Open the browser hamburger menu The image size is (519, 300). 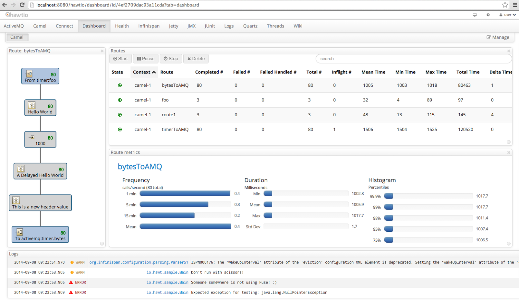(x=515, y=5)
